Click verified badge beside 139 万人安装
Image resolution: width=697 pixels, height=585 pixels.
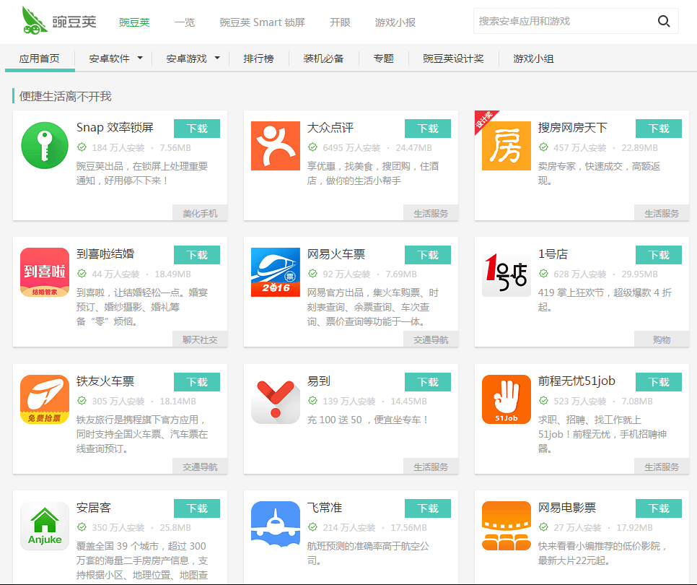[312, 401]
